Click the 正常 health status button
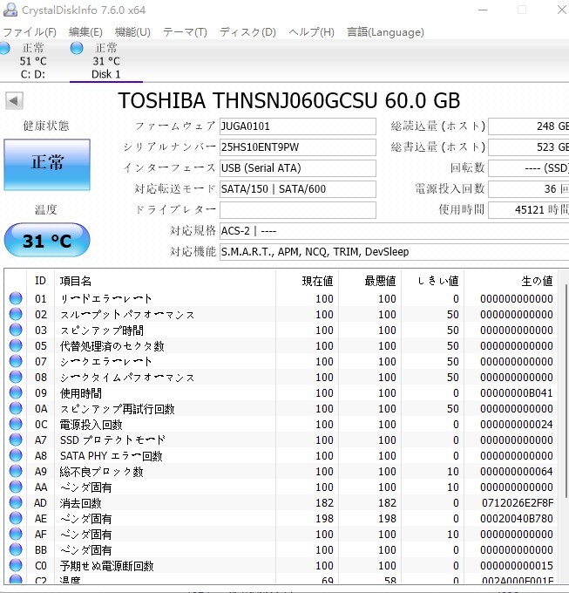Image resolution: width=569 pixels, height=593 pixels. (x=47, y=165)
